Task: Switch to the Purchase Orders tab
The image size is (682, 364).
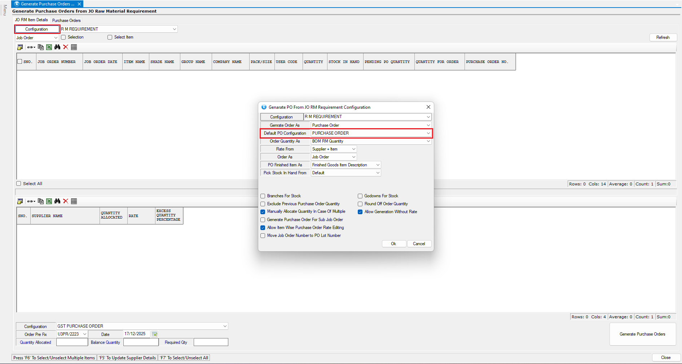Action: pos(66,21)
